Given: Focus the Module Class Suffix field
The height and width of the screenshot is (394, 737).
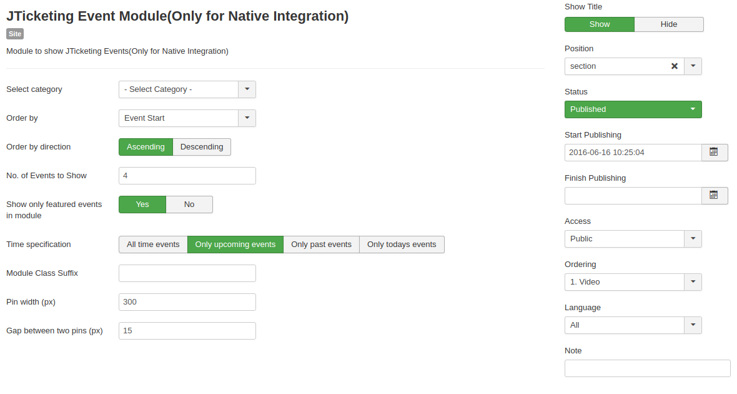Looking at the screenshot, I should tap(187, 273).
